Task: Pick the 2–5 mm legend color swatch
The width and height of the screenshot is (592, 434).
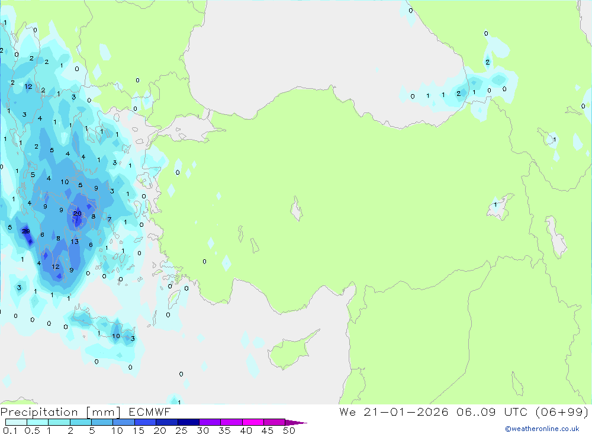Action: pyautogui.click(x=81, y=422)
